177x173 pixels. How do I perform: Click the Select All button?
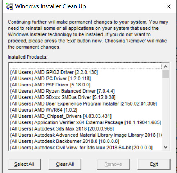[24, 164]
